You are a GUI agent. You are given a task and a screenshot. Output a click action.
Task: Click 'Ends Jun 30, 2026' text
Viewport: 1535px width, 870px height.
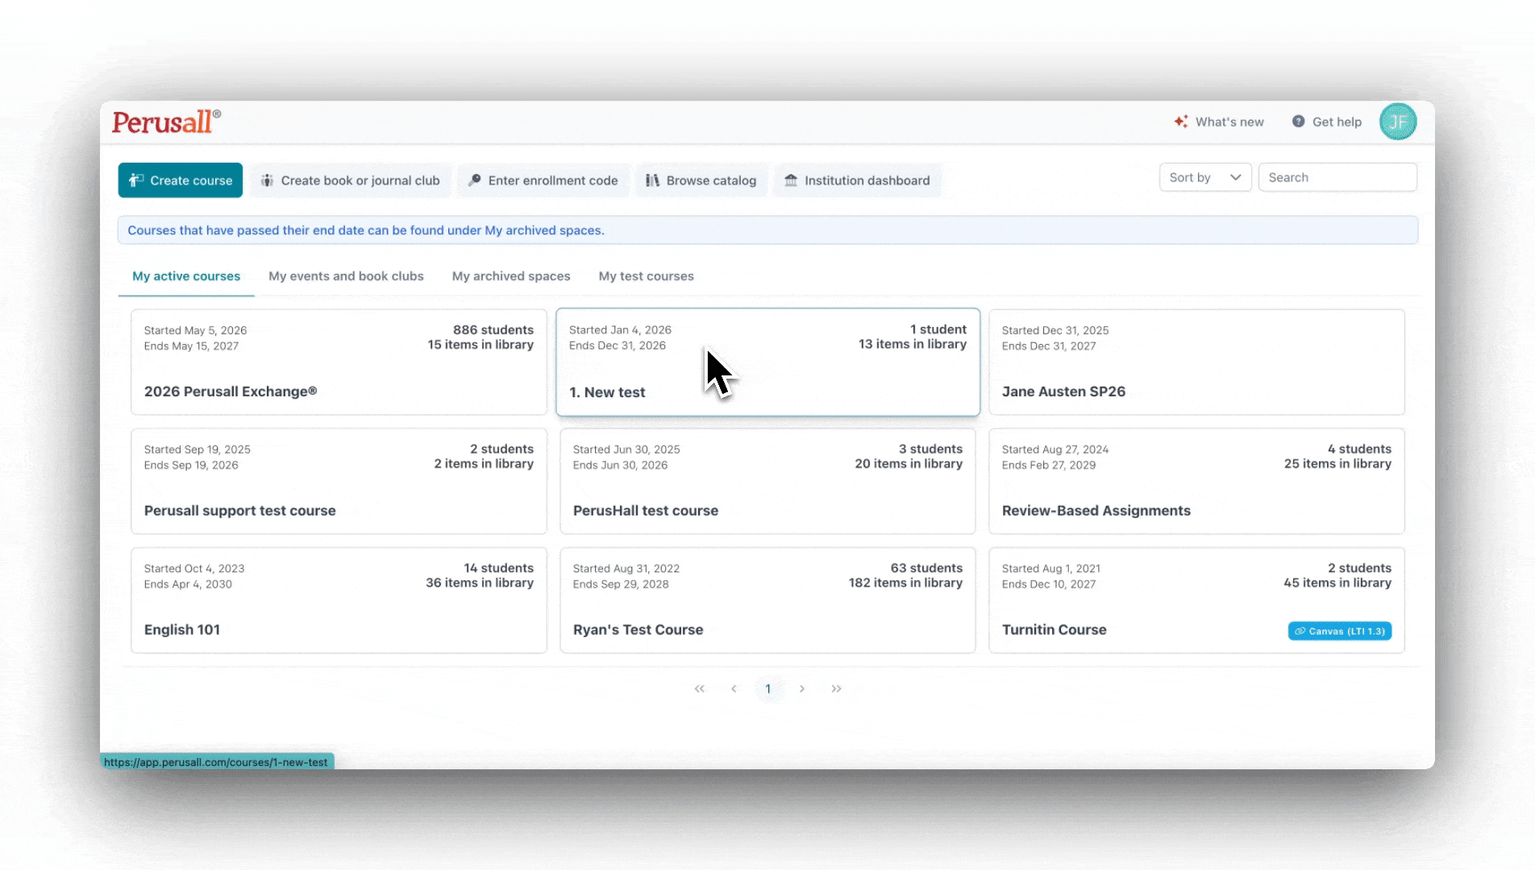pyautogui.click(x=620, y=465)
